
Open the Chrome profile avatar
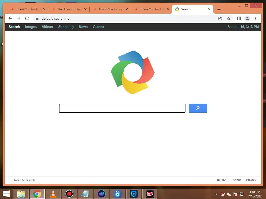point(247,18)
